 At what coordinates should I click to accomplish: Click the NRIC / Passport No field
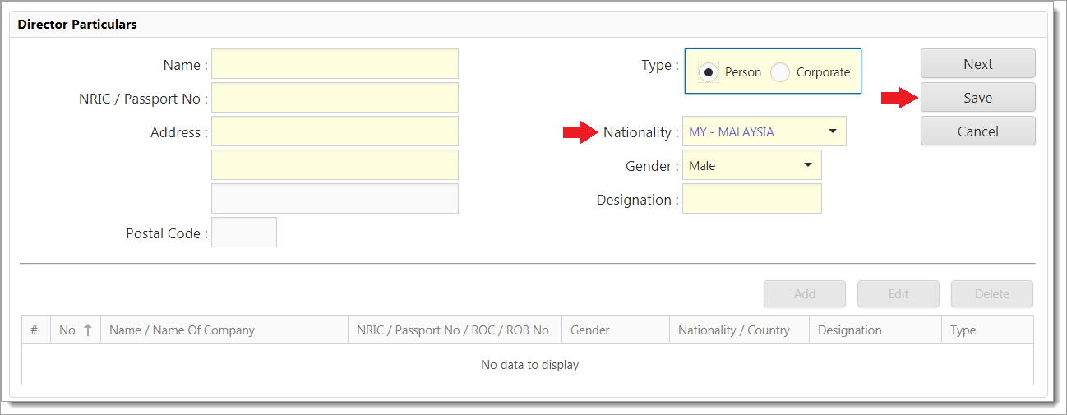pyautogui.click(x=335, y=98)
